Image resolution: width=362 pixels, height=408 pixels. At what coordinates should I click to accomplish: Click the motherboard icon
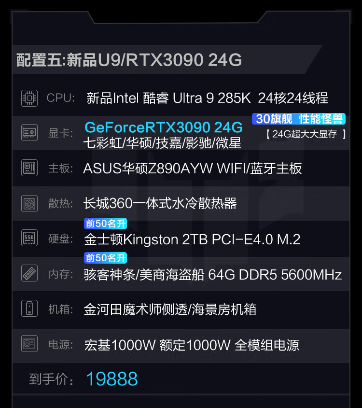click(x=29, y=168)
